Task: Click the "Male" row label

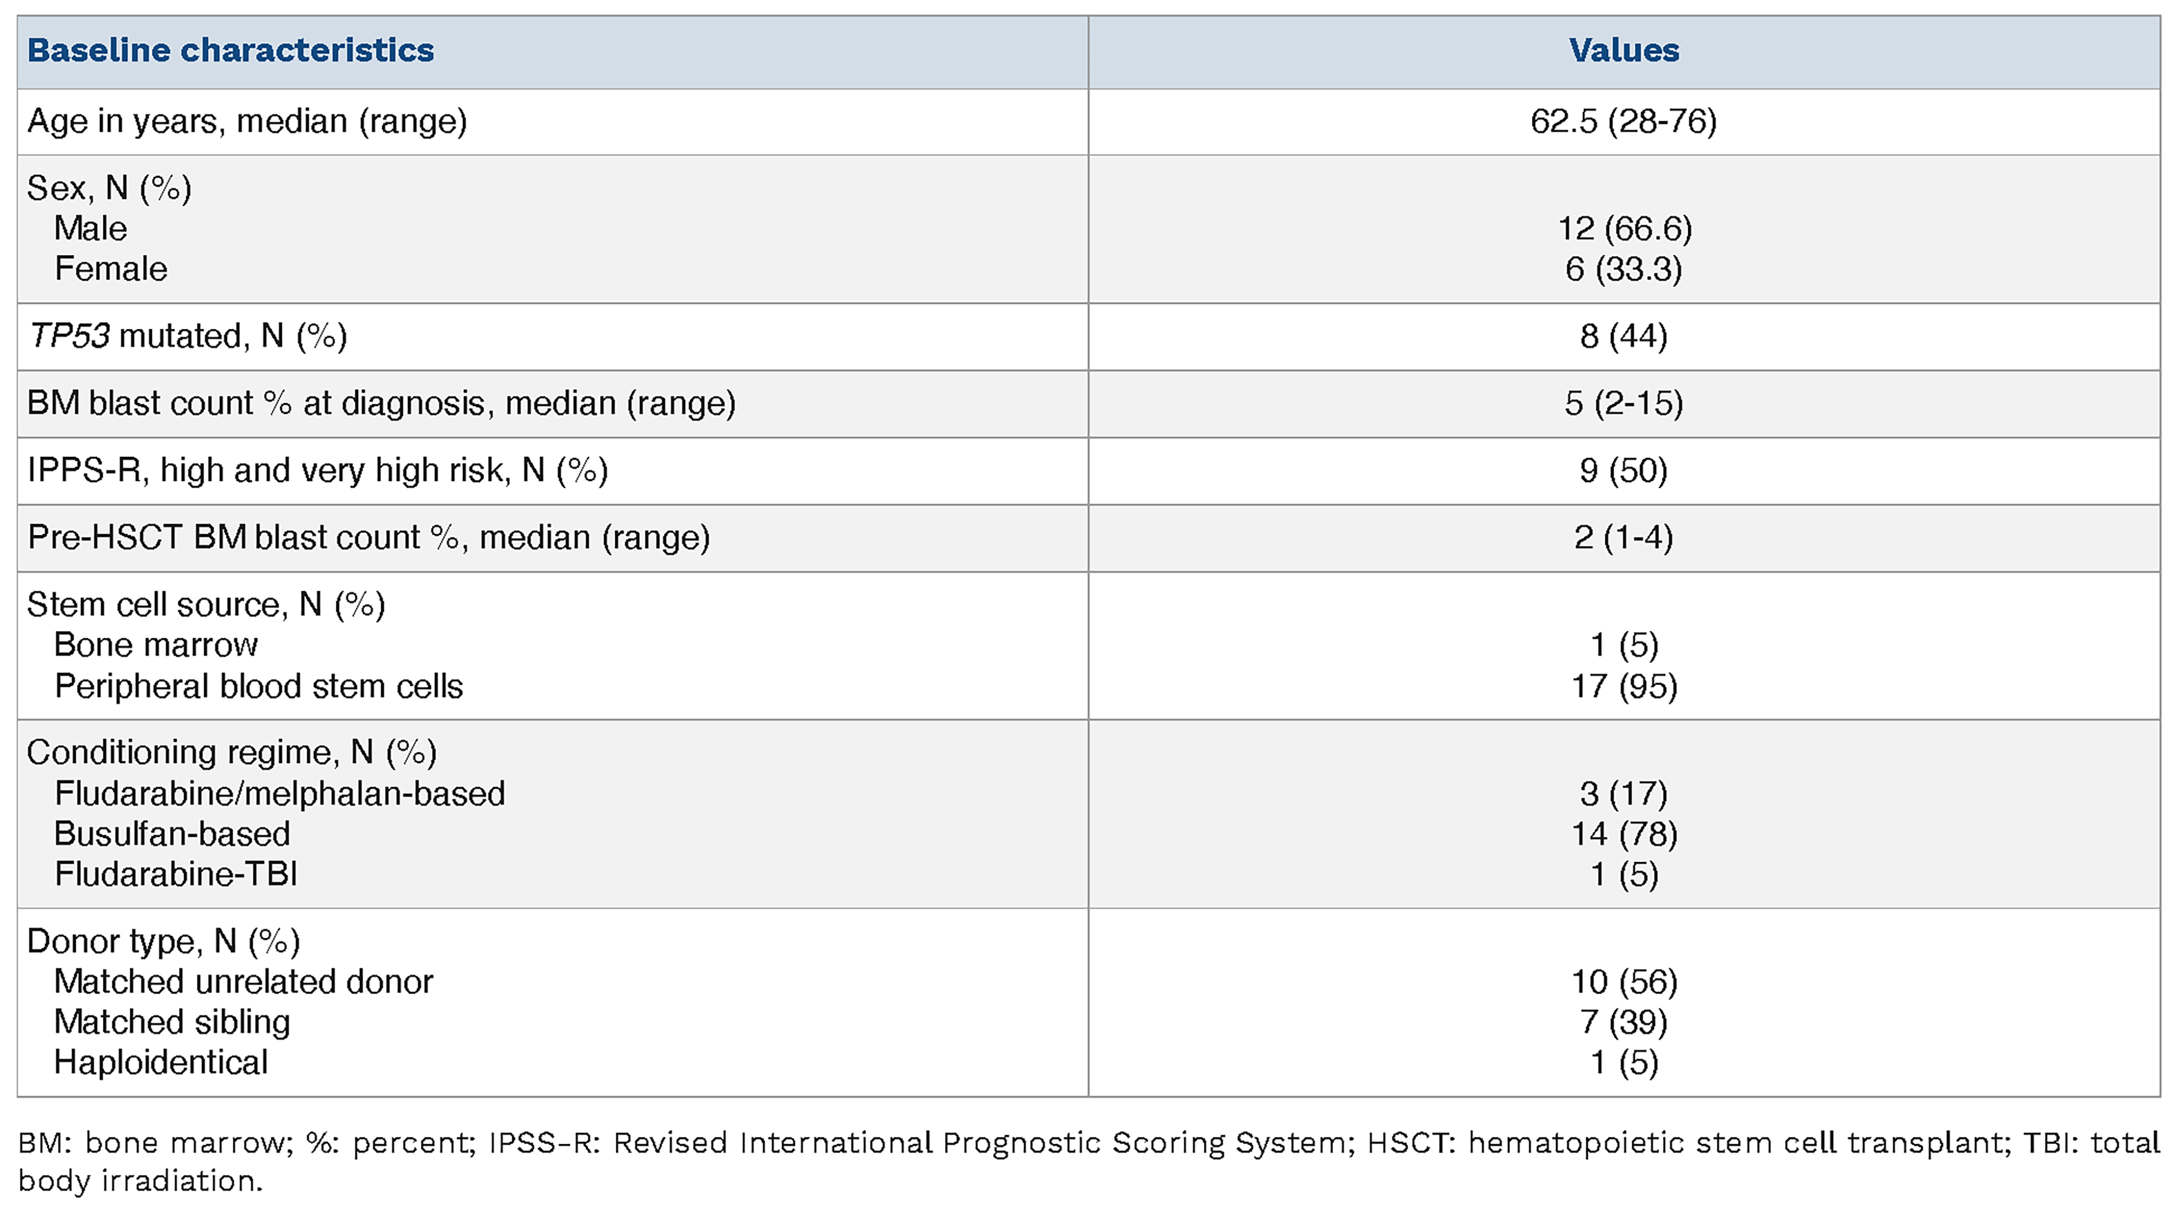Action: click(90, 229)
